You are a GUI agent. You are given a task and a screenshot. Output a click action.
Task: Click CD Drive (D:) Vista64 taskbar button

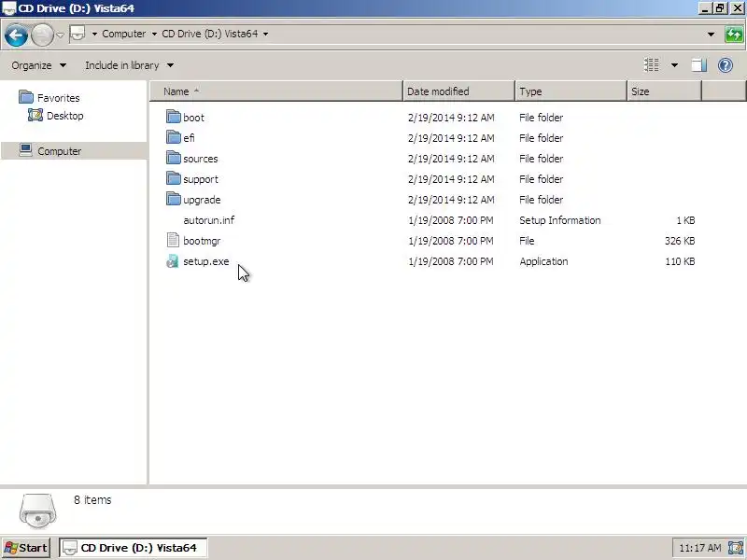pos(133,548)
